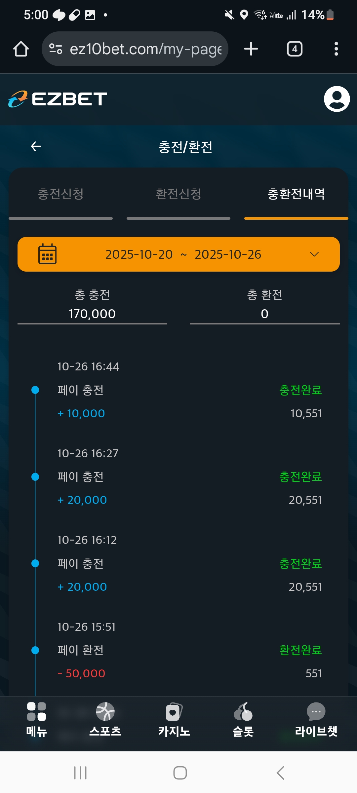This screenshot has width=357, height=793.
Task: Open the browser three-dot menu
Action: point(336,49)
